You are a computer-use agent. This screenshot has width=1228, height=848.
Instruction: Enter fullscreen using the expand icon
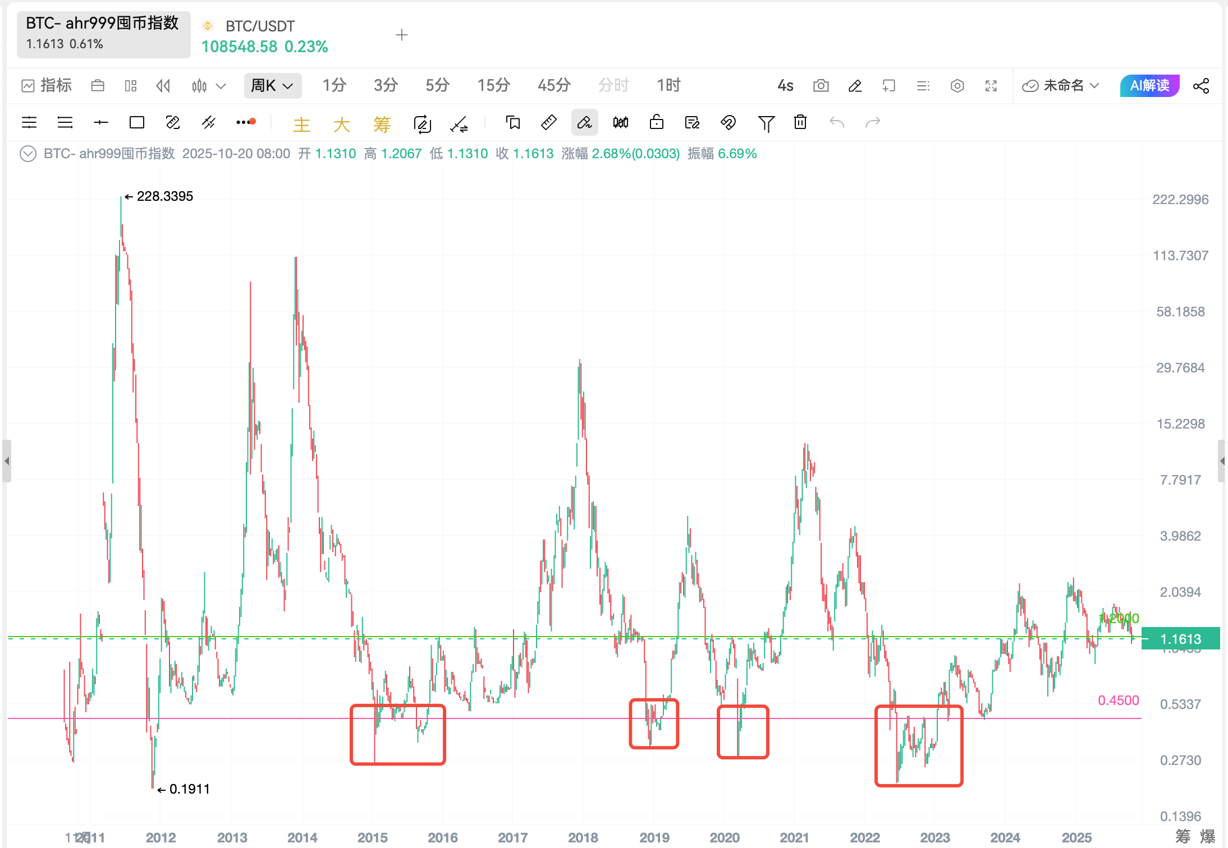[991, 86]
